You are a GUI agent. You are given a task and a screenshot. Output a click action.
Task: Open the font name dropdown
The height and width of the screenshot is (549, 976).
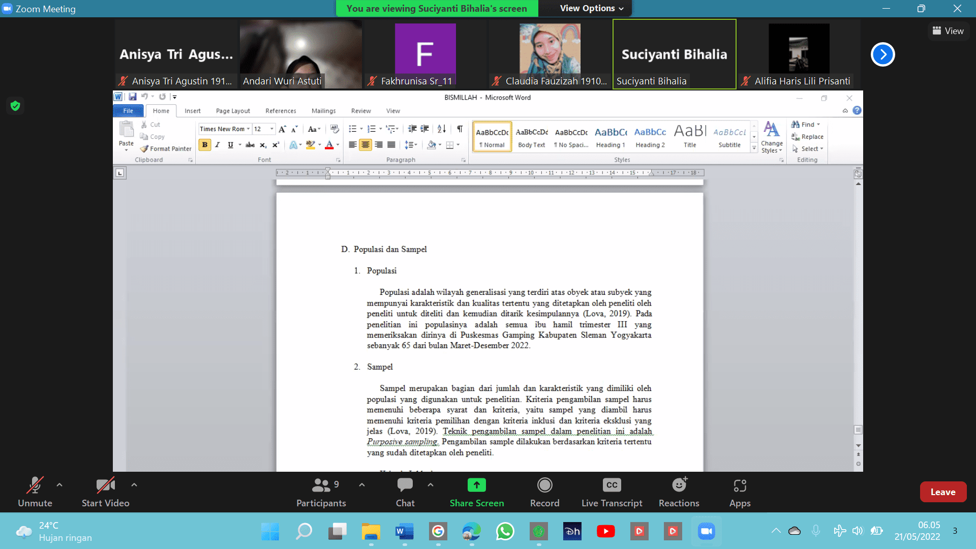pos(248,129)
